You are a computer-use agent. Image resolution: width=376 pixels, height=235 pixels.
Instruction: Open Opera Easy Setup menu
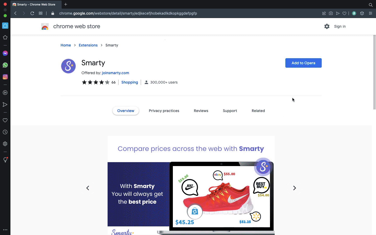[371, 13]
